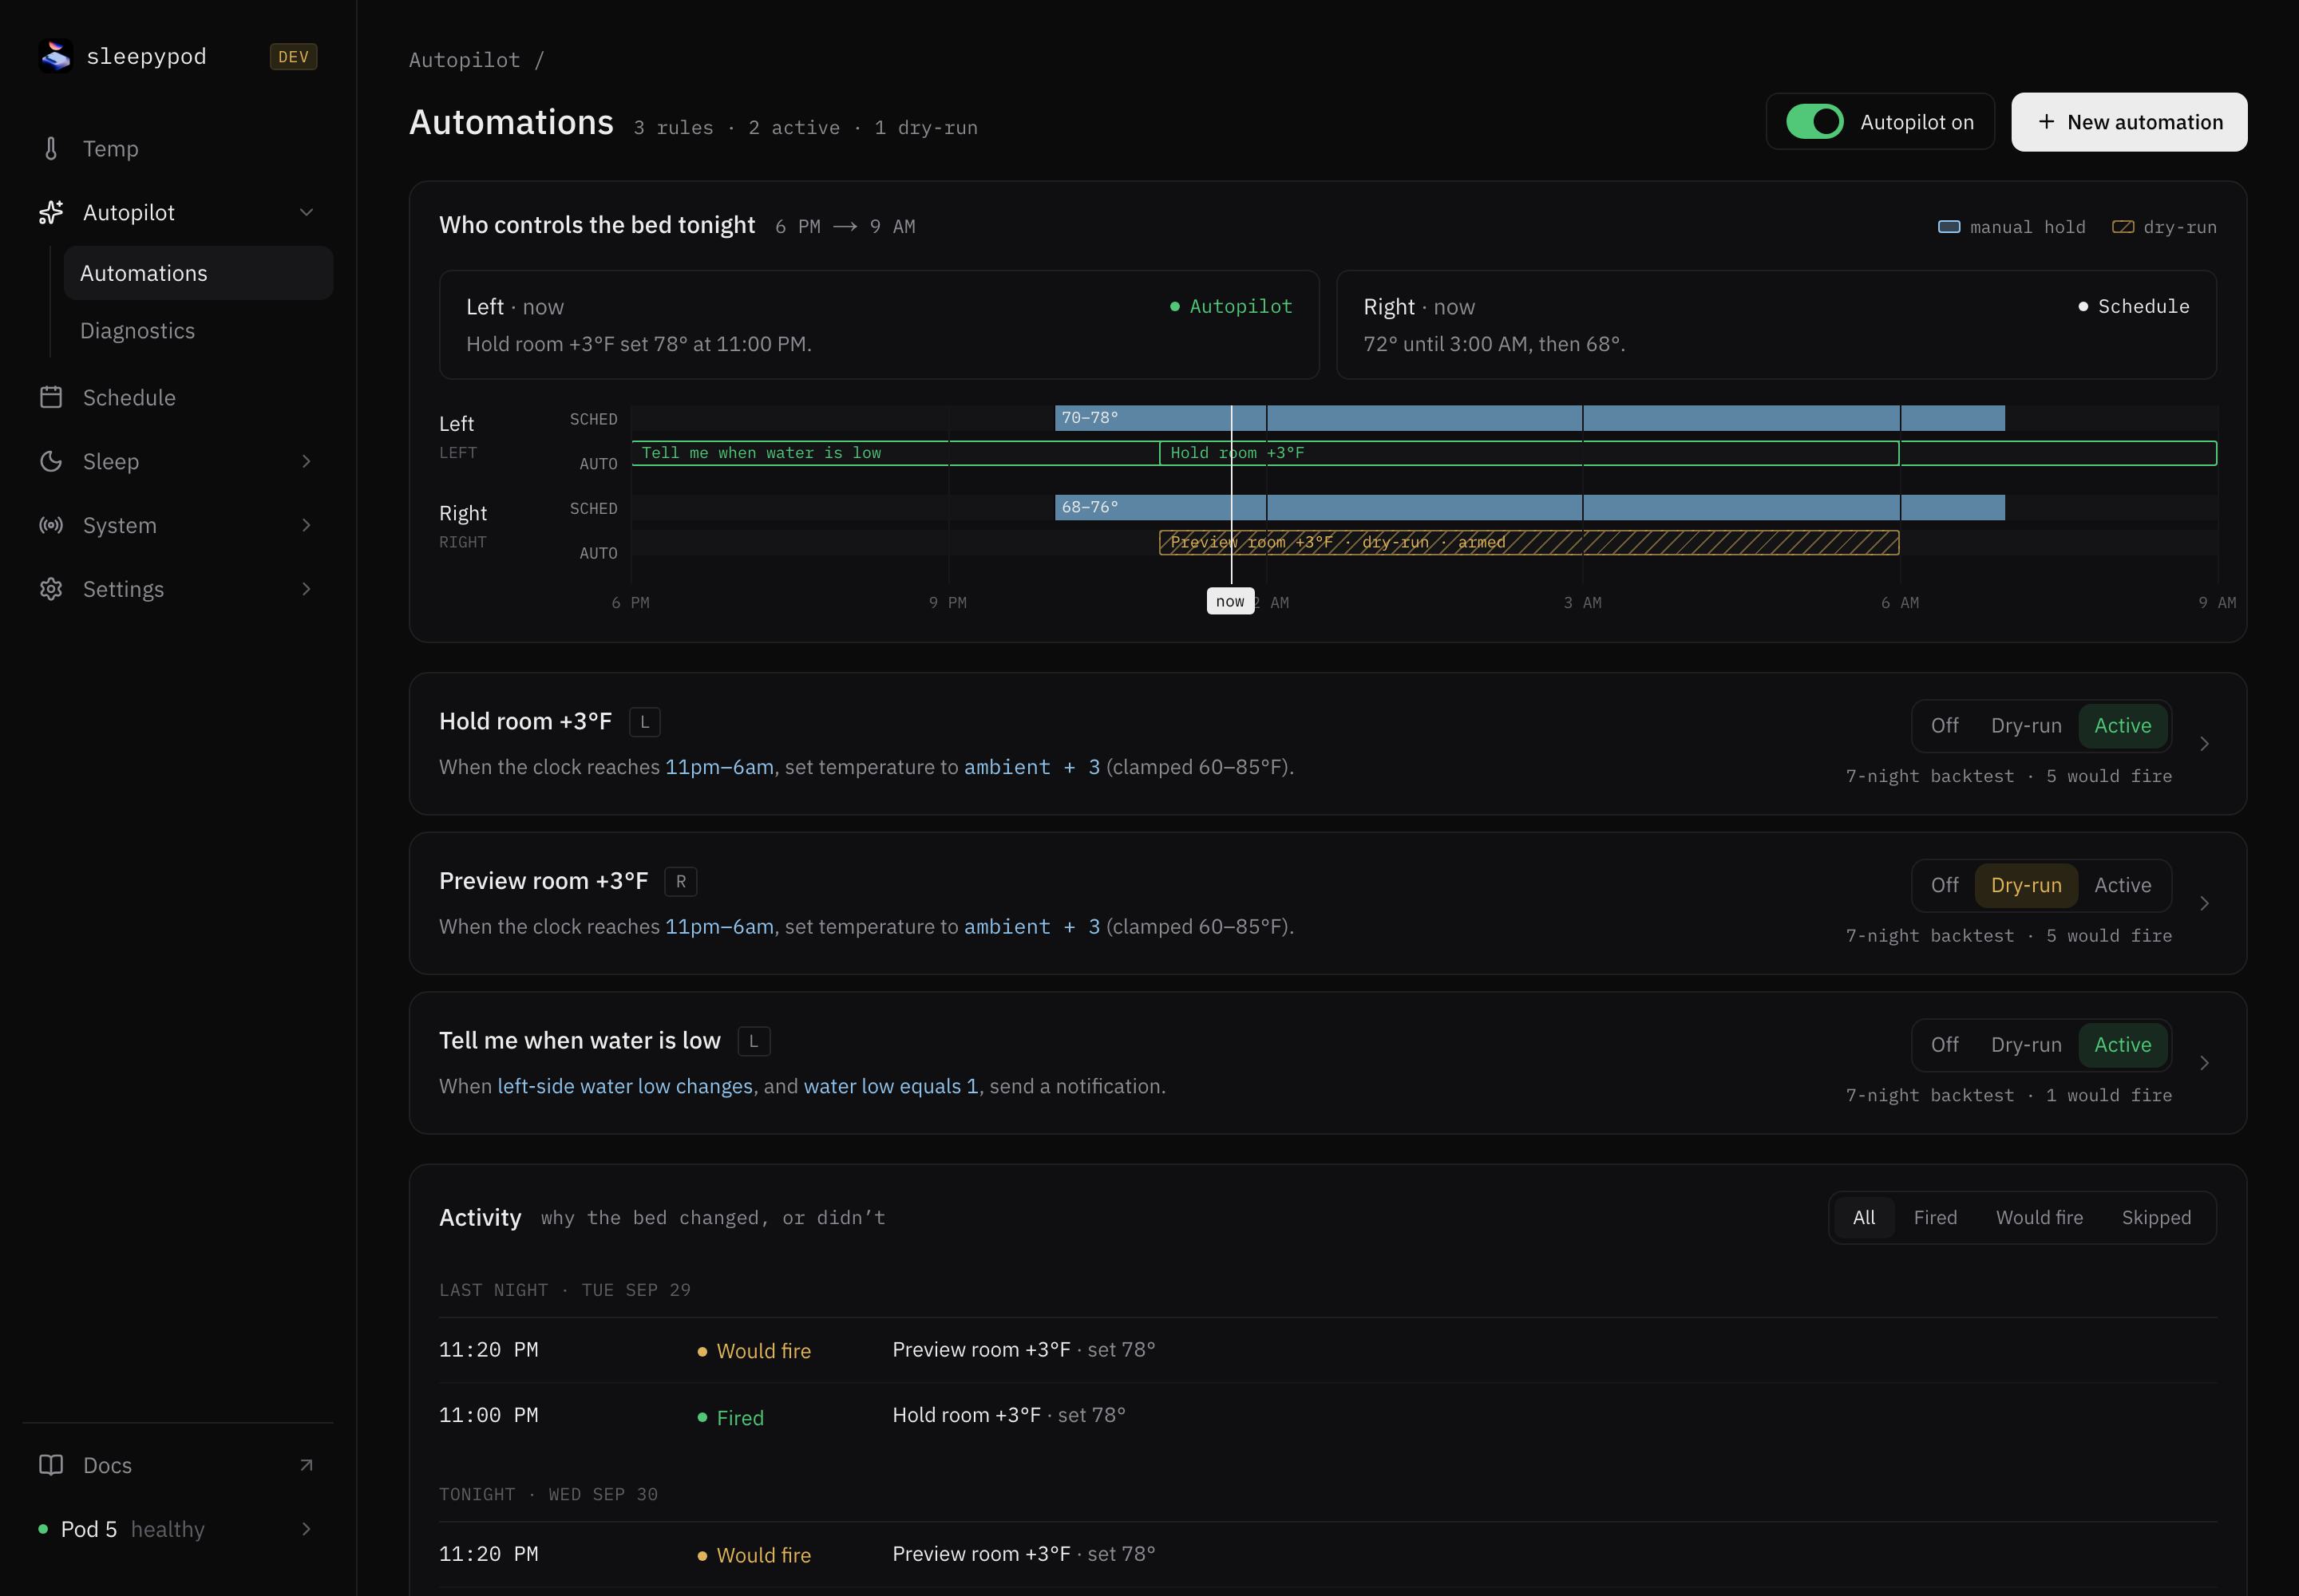Filter activity by All
Image resolution: width=2299 pixels, height=1596 pixels.
coord(1863,1218)
